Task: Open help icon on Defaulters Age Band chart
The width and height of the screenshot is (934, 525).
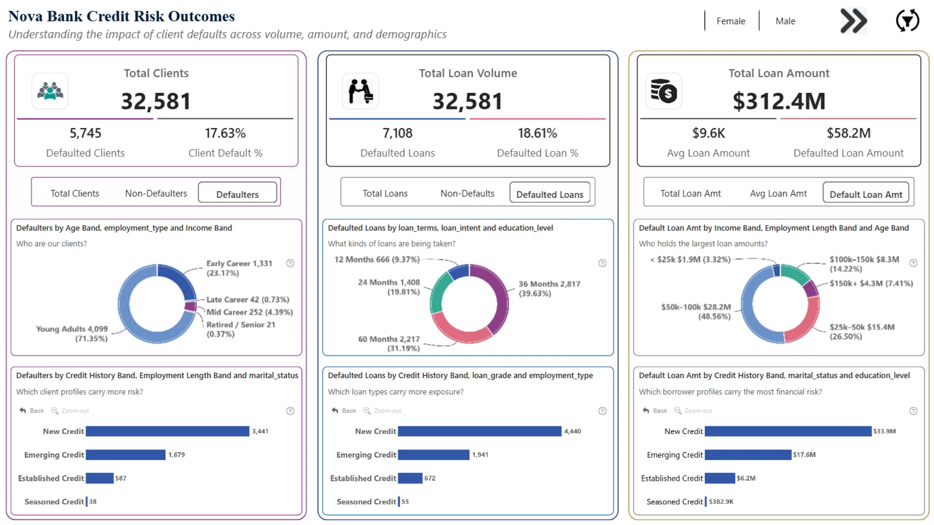Action: click(290, 263)
